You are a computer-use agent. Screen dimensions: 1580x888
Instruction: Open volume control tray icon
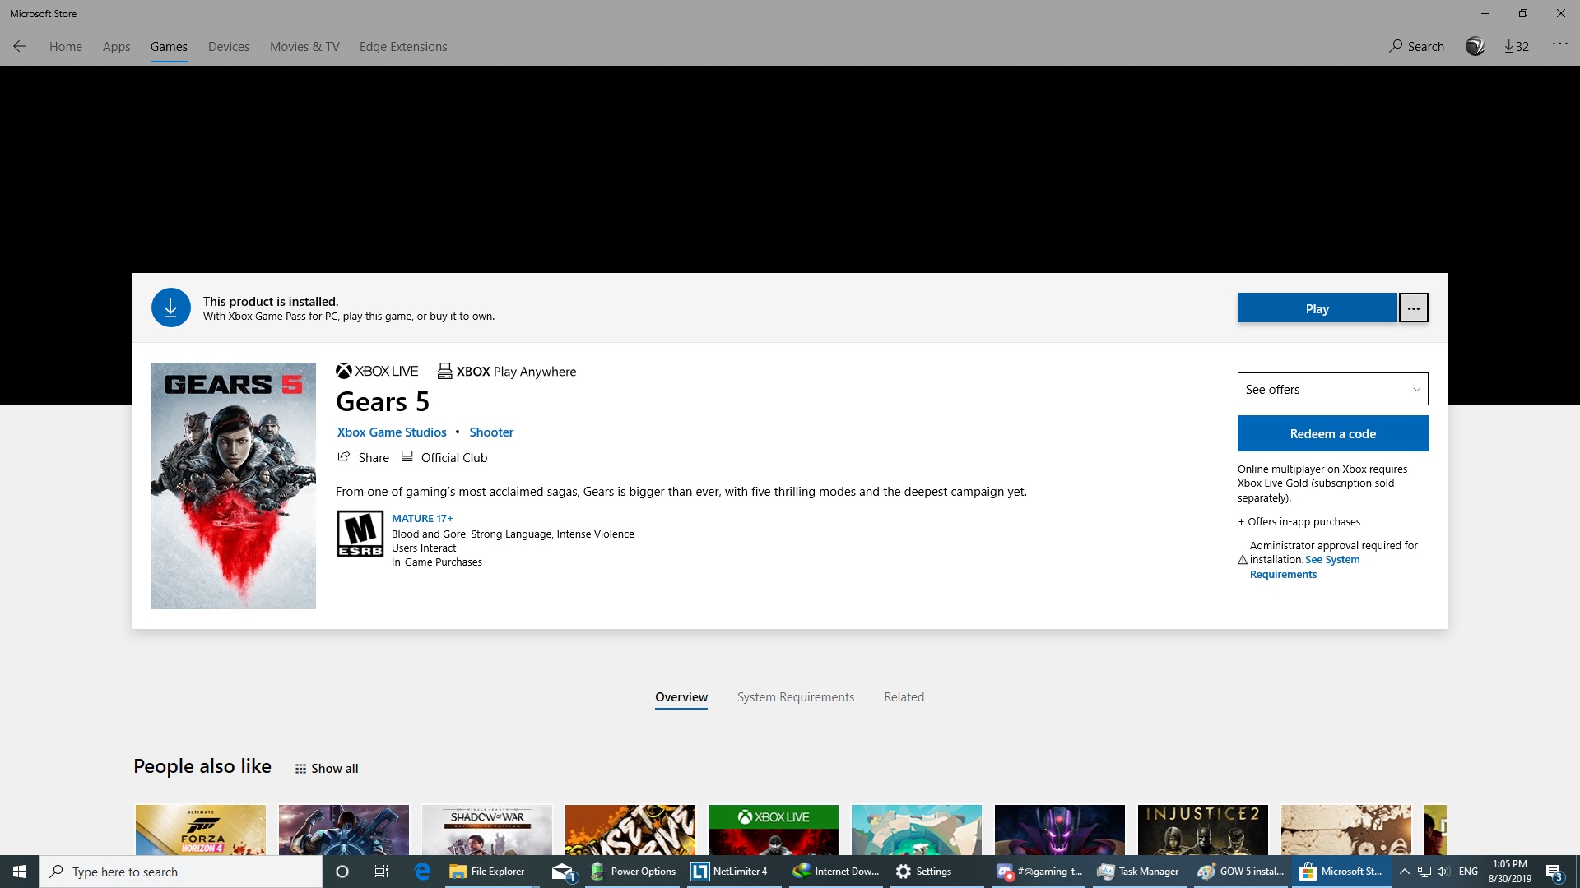click(1443, 872)
